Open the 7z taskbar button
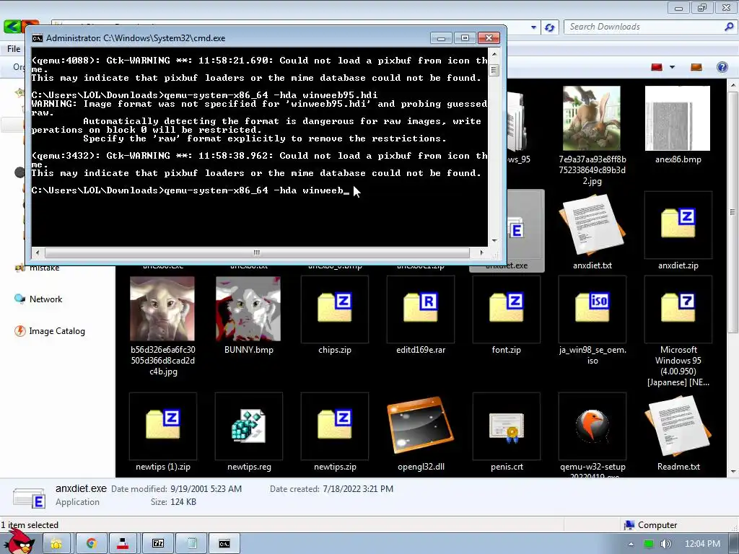The height and width of the screenshot is (554, 739). click(x=158, y=544)
